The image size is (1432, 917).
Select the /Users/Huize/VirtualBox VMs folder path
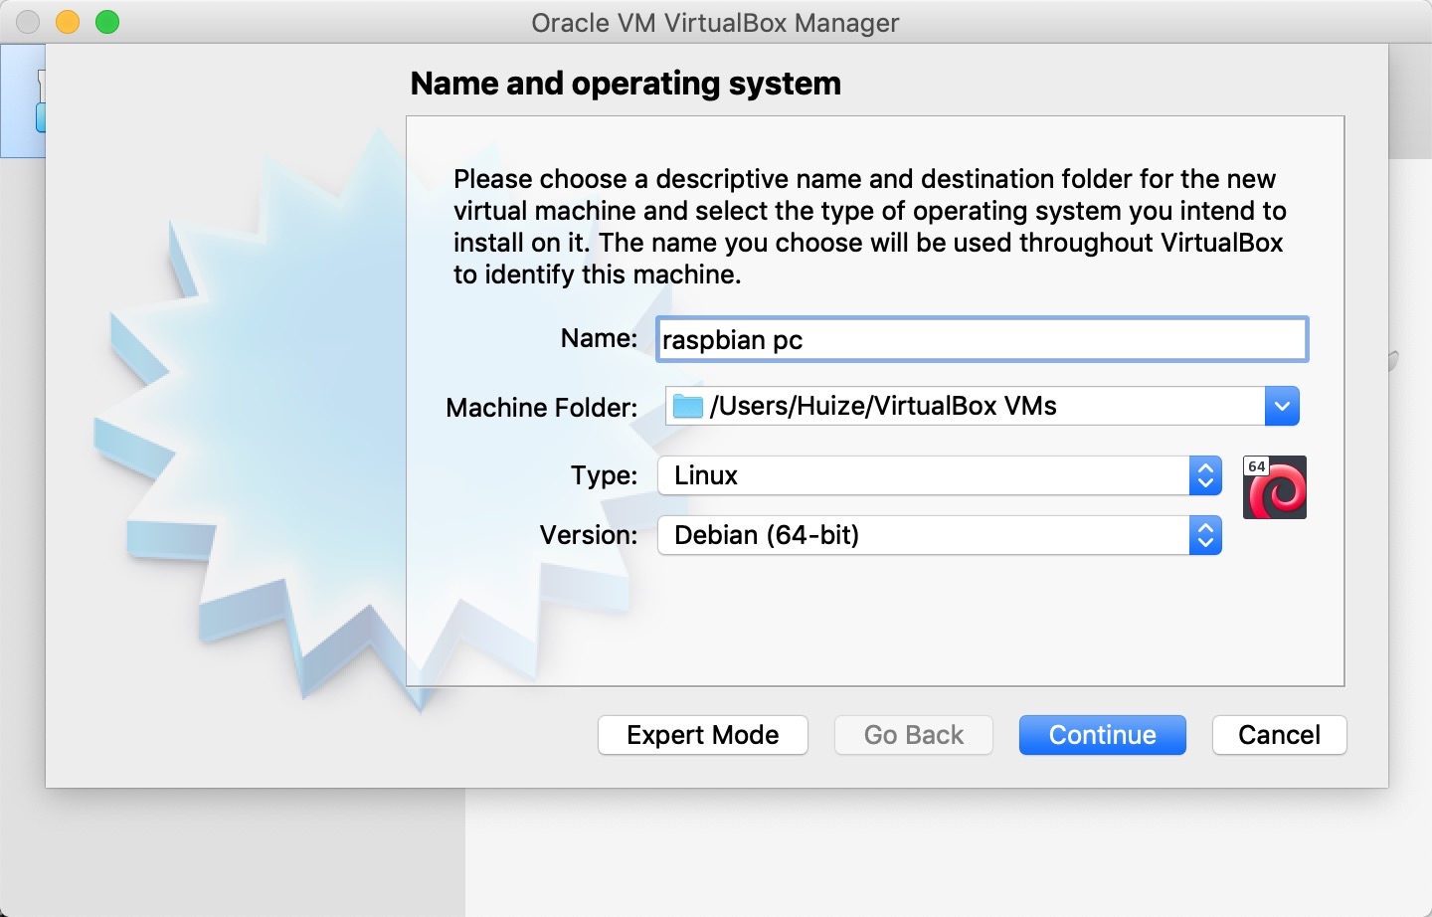pos(883,406)
